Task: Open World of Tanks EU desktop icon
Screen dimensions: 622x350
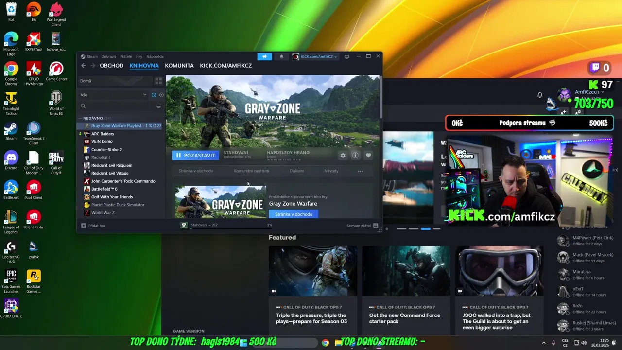Action: [56, 104]
